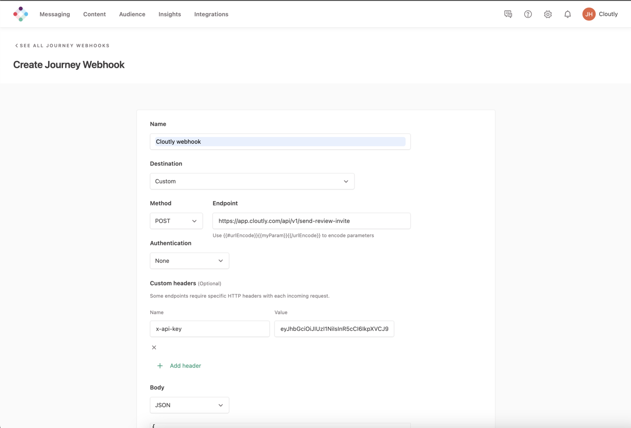This screenshot has width=631, height=428.
Task: Open the notifications bell
Action: coord(568,14)
